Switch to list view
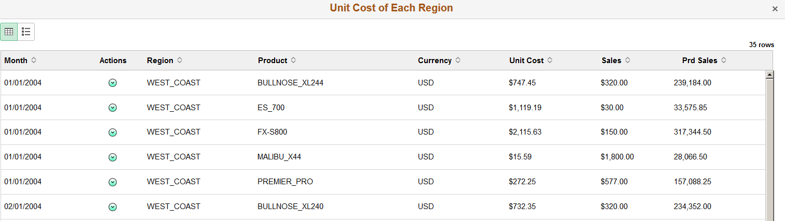Image resolution: width=785 pixels, height=221 pixels. coord(26,32)
